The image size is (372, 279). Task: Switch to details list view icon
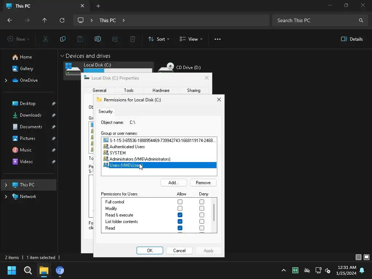[359, 257]
